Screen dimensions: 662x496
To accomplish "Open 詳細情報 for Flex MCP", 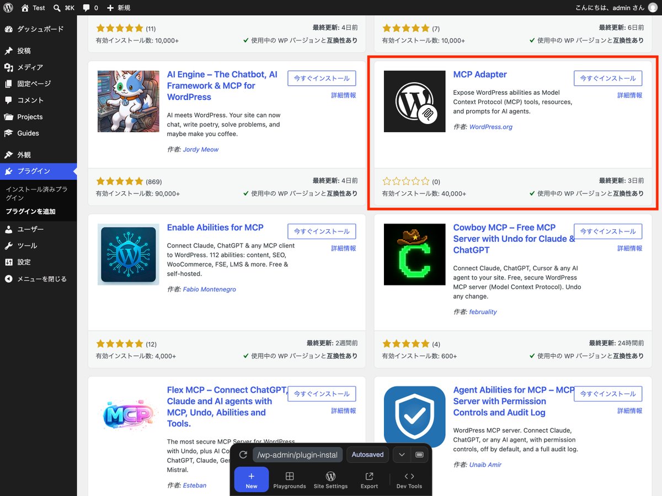I will pos(344,411).
